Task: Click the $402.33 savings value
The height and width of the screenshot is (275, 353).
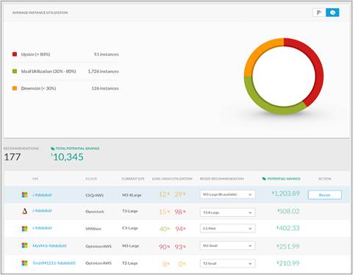Action: point(288,228)
